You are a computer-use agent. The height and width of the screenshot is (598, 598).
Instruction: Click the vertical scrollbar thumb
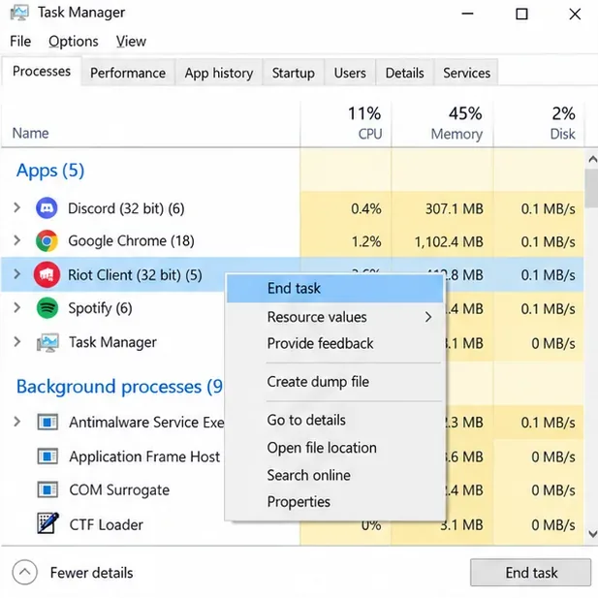592,188
